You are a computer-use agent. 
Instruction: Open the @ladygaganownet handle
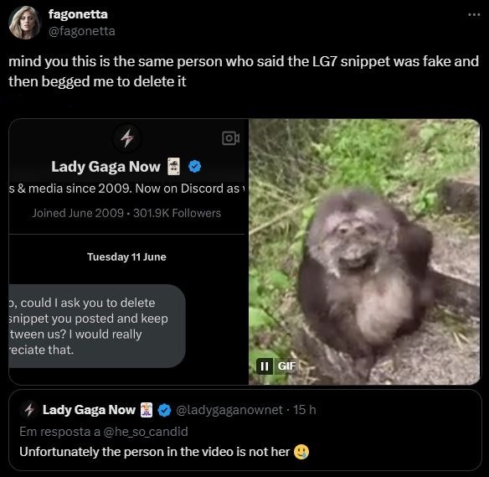[x=229, y=410]
